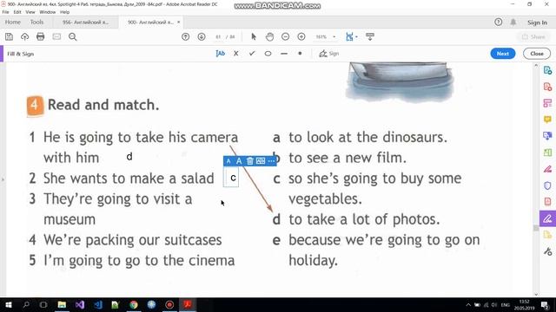556x312 pixels.
Task: Open File Explorer from the taskbar
Action: (x=62, y=304)
